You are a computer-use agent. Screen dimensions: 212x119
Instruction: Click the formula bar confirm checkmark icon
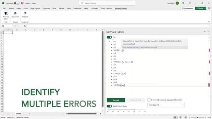22,26
